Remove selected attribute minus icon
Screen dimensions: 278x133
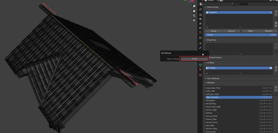pos(276,90)
